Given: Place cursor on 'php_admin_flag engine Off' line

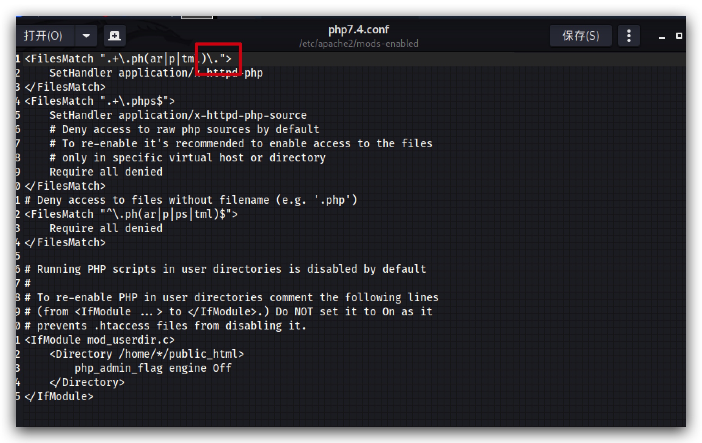Looking at the screenshot, I should click(x=153, y=368).
